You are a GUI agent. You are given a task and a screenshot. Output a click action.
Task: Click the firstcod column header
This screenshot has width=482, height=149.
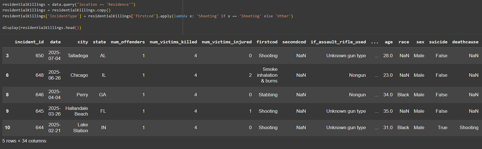pyautogui.click(x=267, y=42)
